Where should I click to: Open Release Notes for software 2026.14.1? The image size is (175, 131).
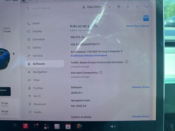(x=141, y=87)
